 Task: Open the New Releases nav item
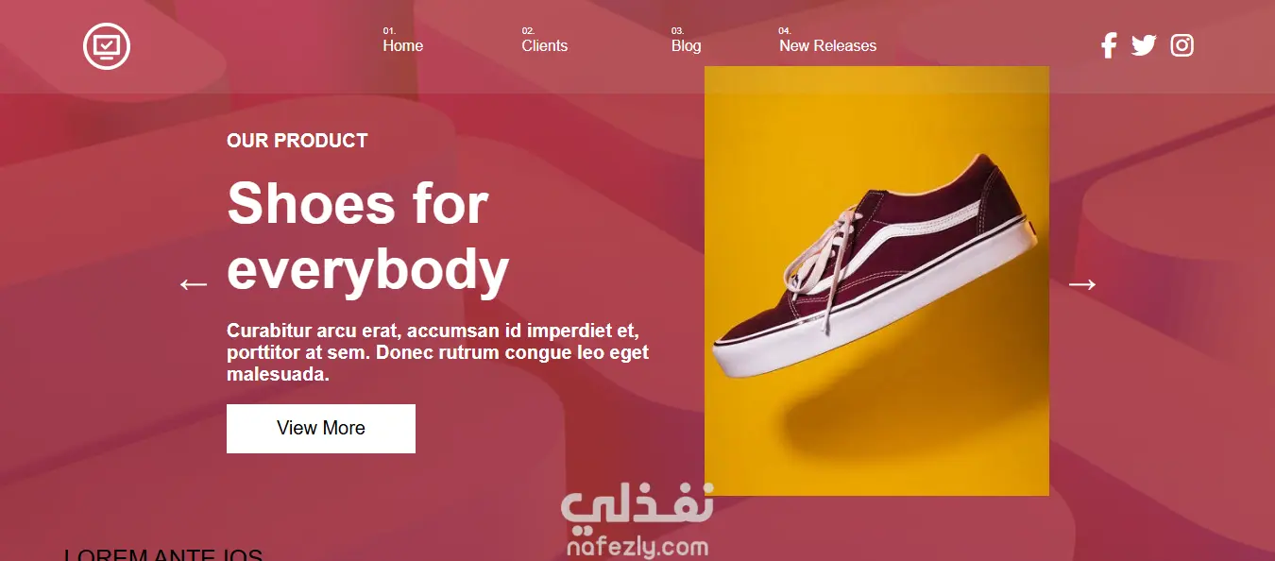click(x=828, y=45)
